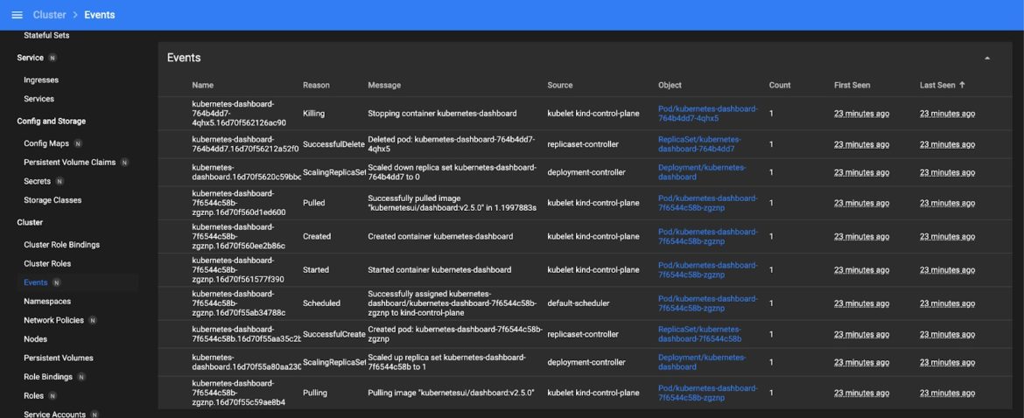Open Ingresses in sidebar
1024x418 pixels.
[41, 80]
